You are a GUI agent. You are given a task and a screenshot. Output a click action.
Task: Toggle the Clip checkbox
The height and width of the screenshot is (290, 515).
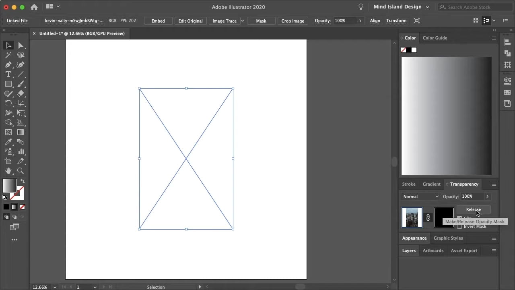pyautogui.click(x=459, y=218)
